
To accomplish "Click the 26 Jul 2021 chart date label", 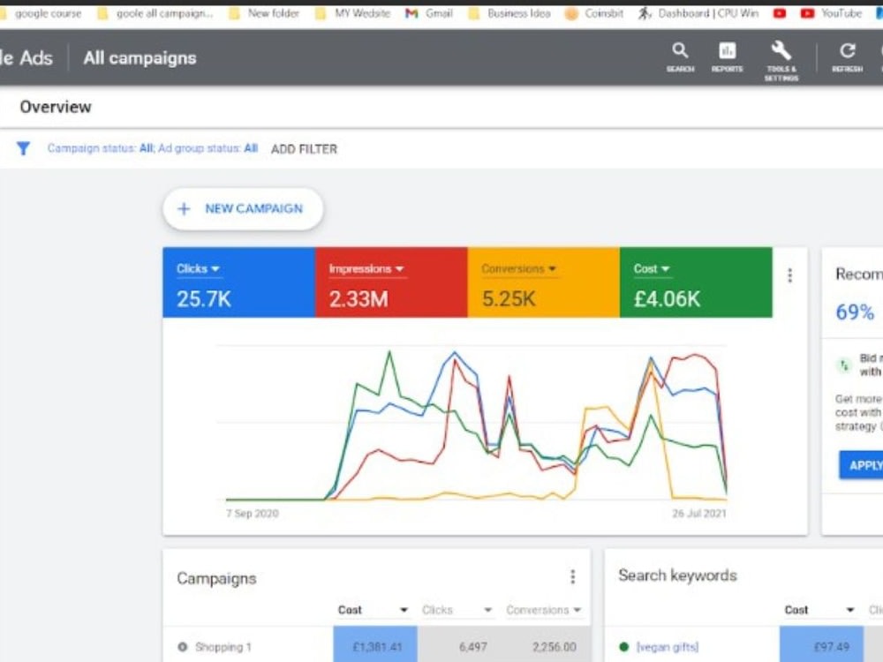I will point(699,514).
